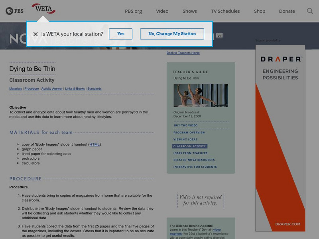Open PBS.org in the top navigation
Viewport: 319px width, 239px height.
(x=133, y=11)
